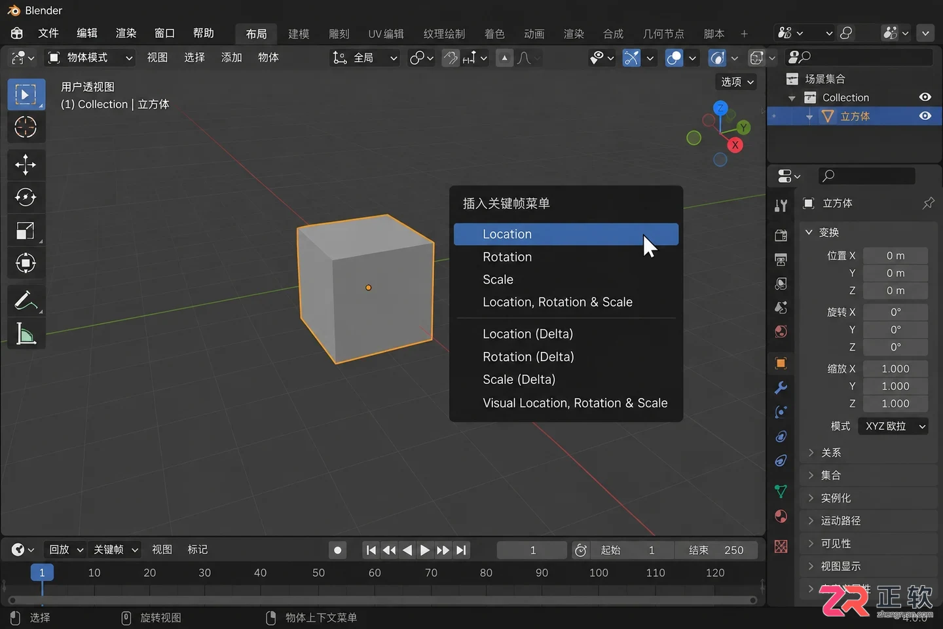The height and width of the screenshot is (629, 943).
Task: Expand the 关系 panel
Action: 868,453
